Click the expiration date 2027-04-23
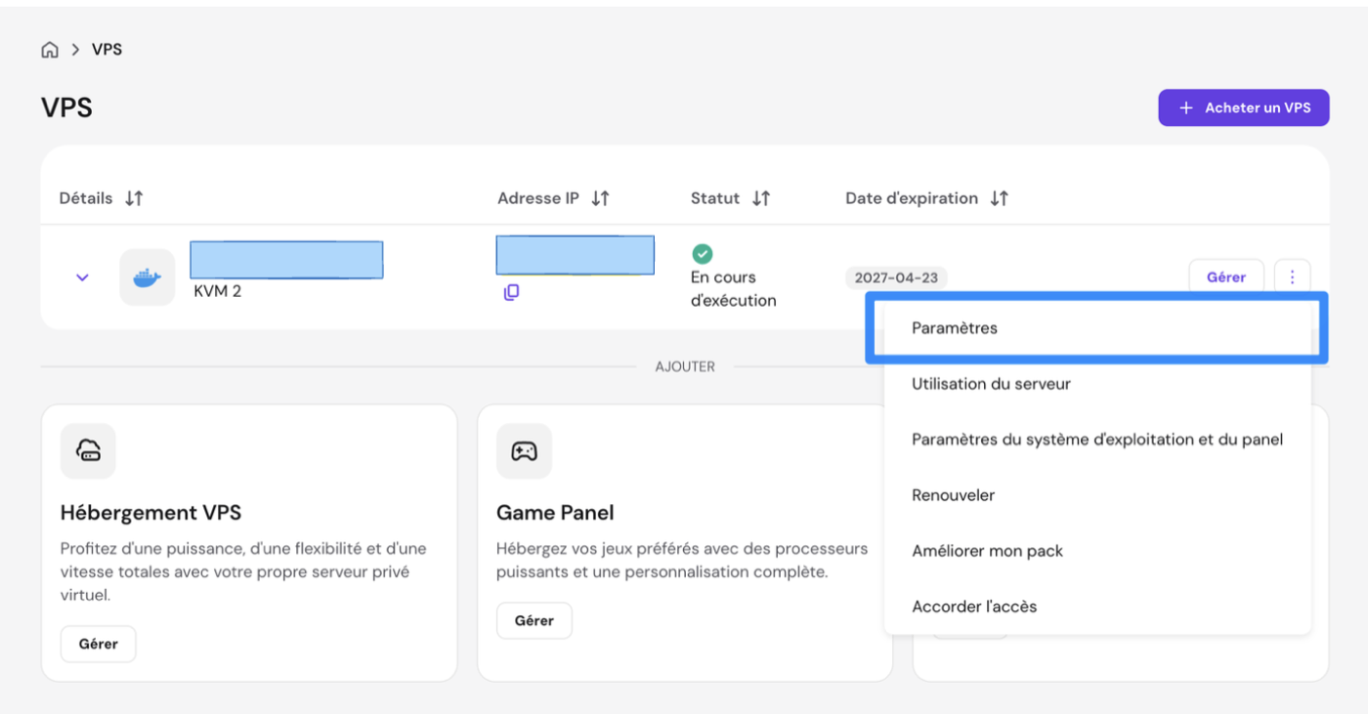 point(896,277)
